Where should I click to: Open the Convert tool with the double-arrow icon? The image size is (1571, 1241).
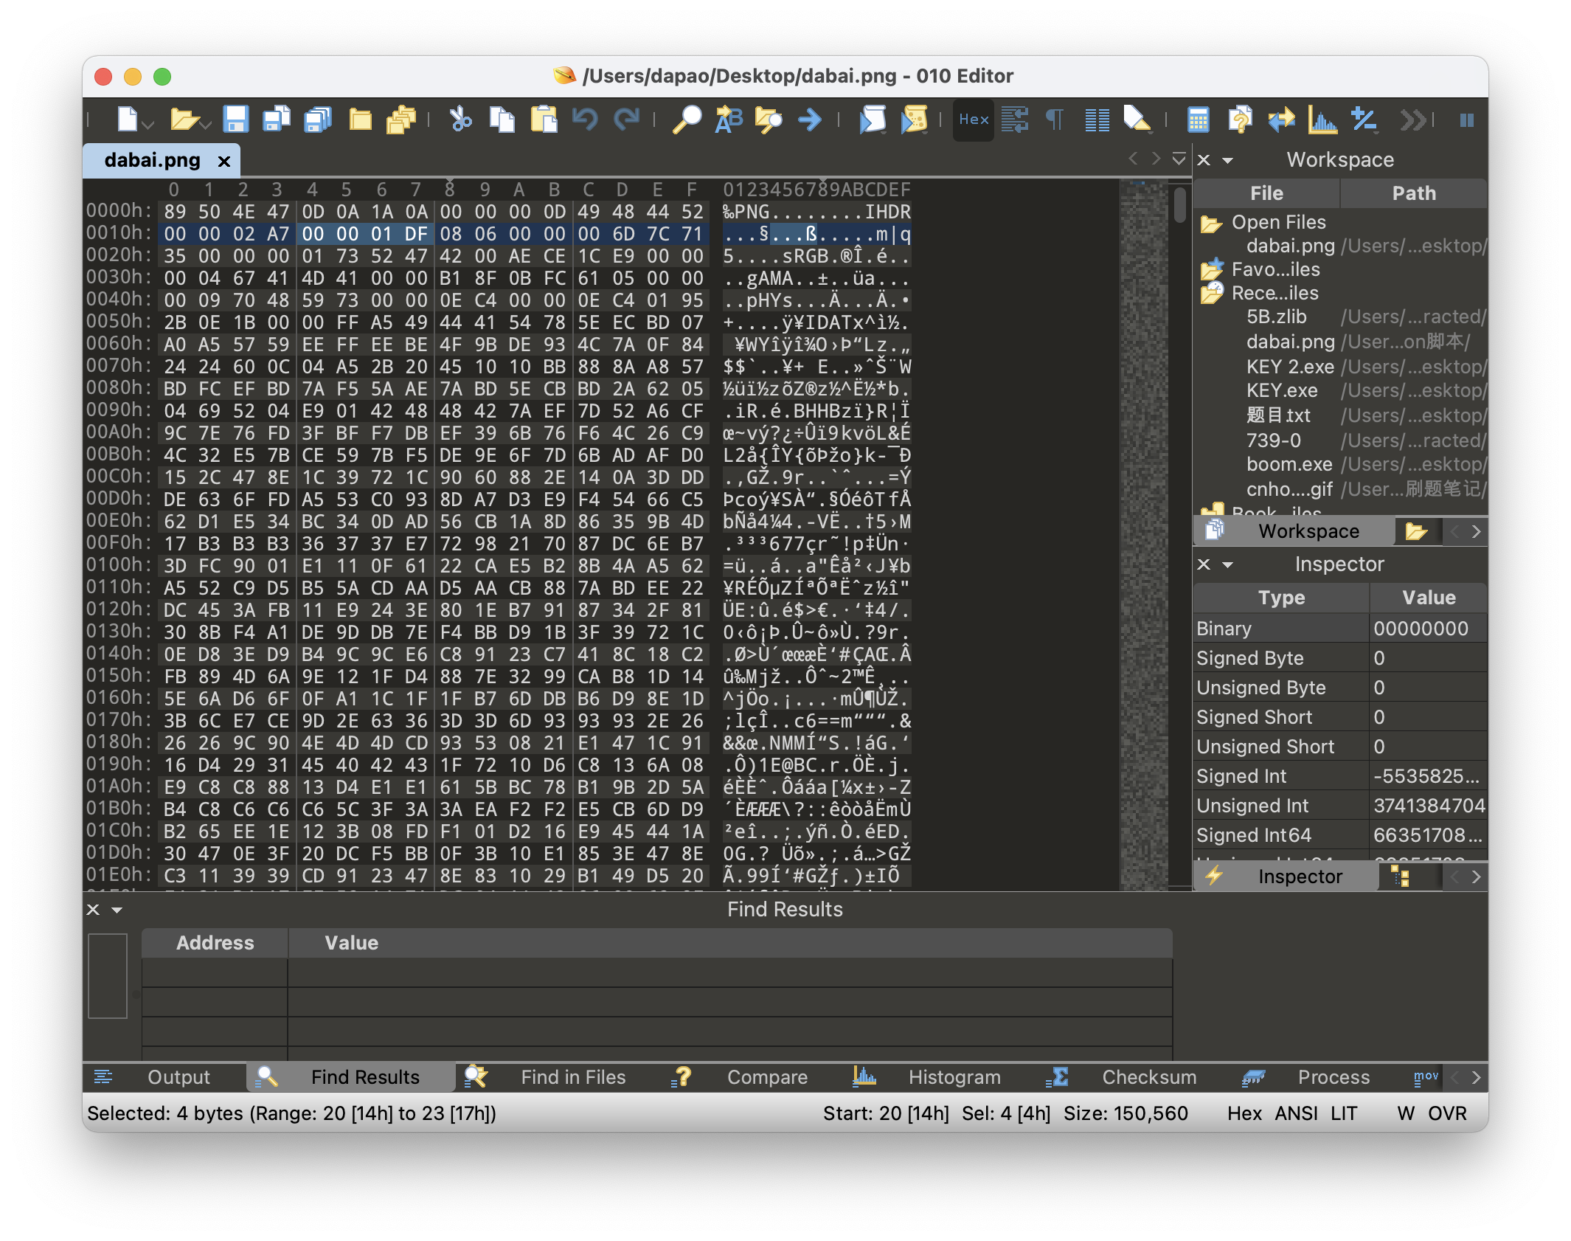point(1281,119)
